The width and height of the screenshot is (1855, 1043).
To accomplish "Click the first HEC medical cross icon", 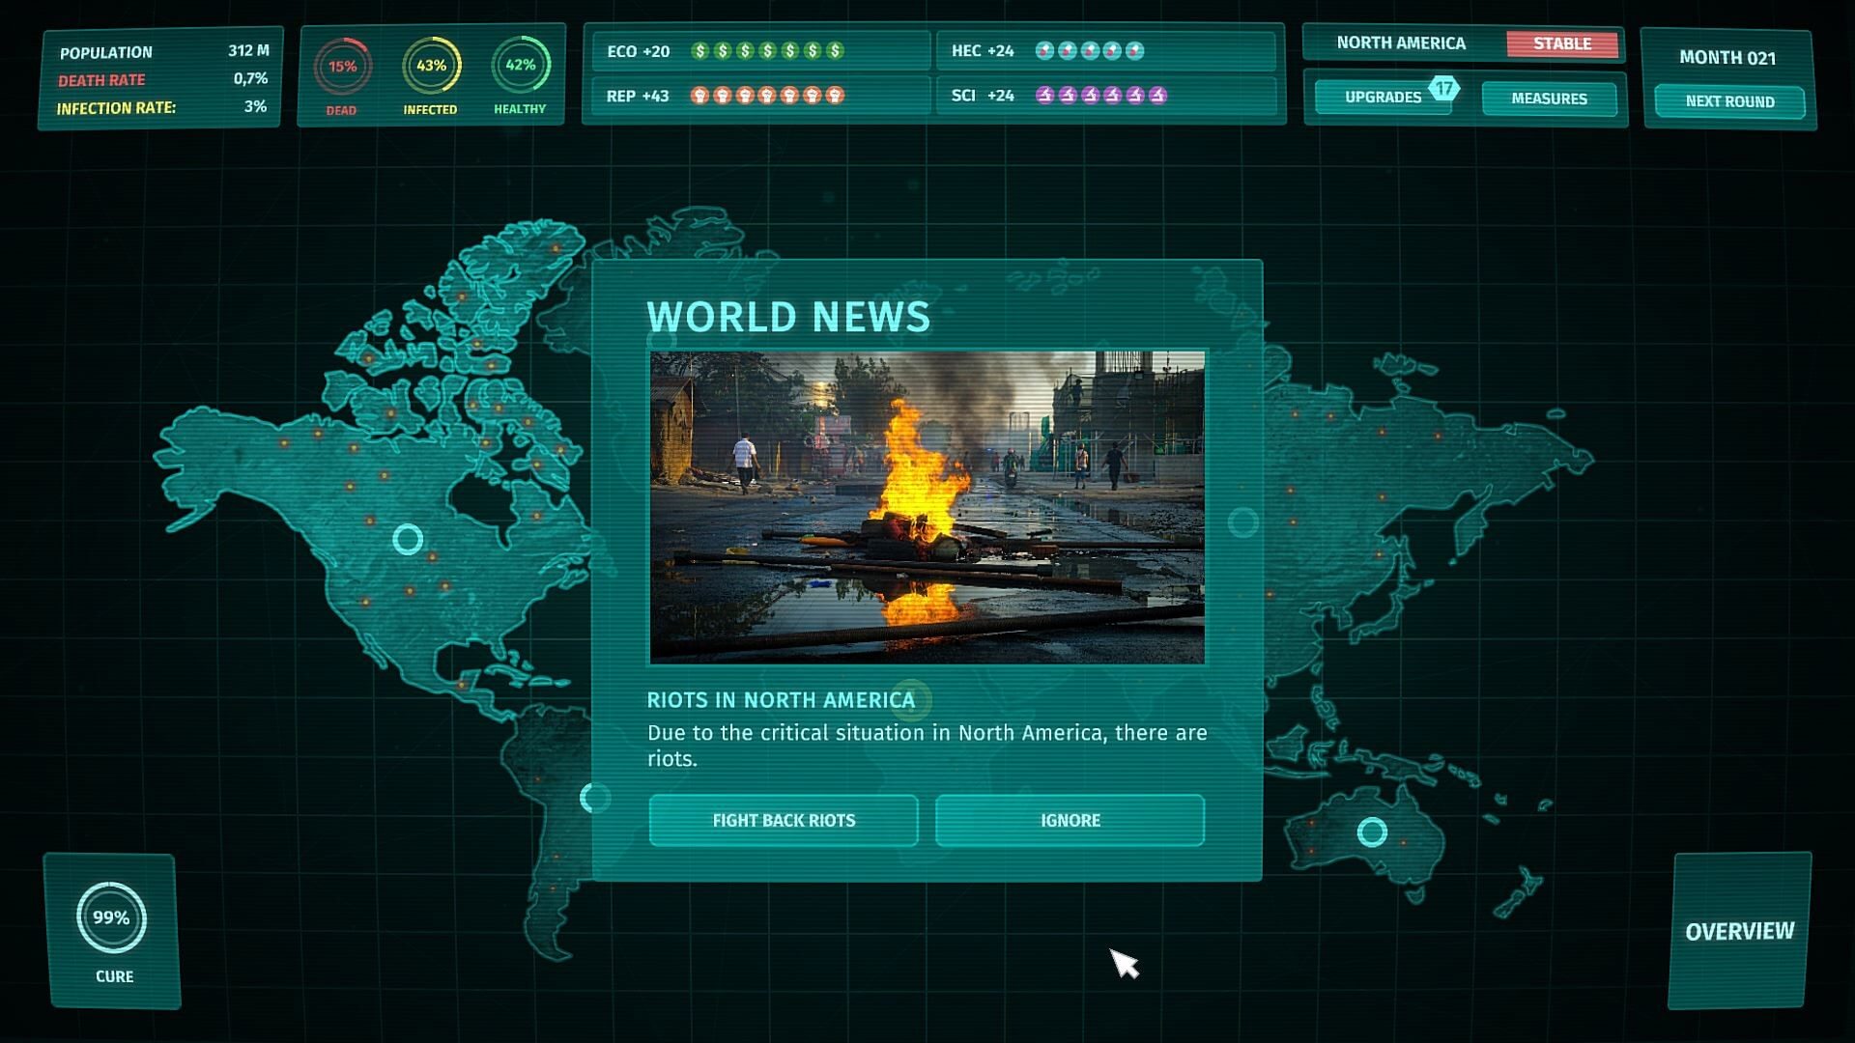I will pyautogui.click(x=1044, y=51).
